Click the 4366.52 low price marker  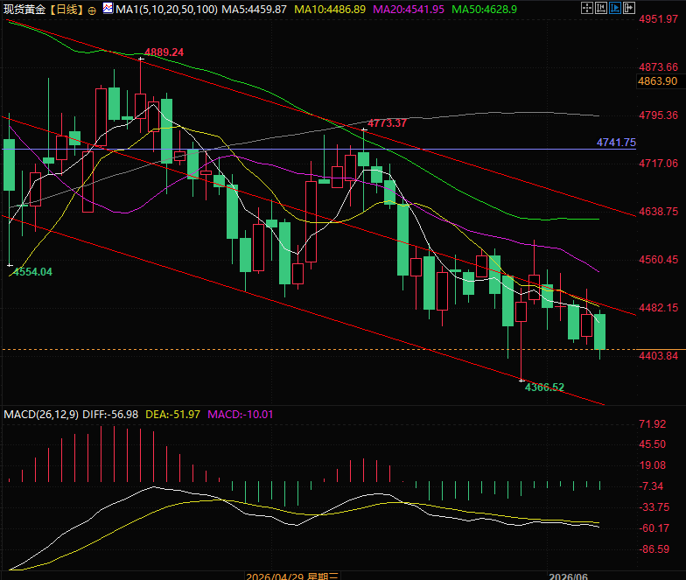pyautogui.click(x=544, y=387)
